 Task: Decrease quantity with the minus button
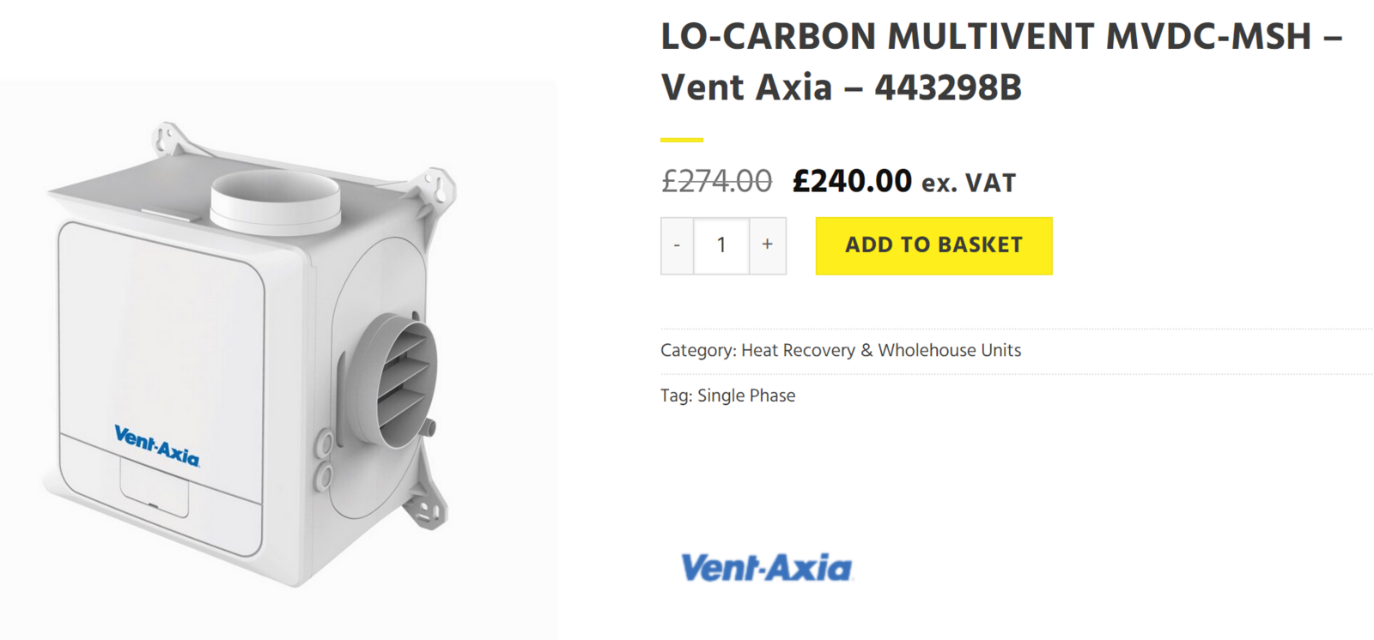click(677, 246)
